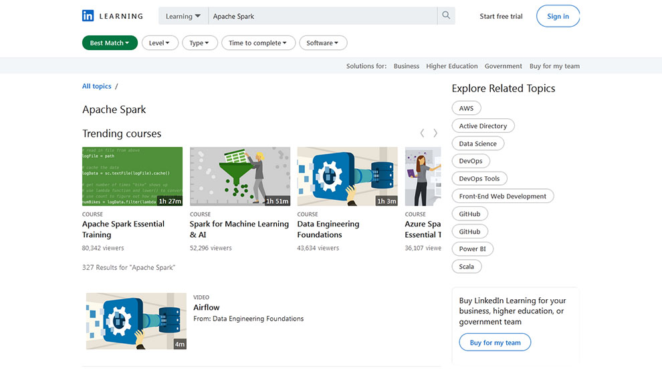Open Government solutions link
662x374 pixels.
[504, 65]
